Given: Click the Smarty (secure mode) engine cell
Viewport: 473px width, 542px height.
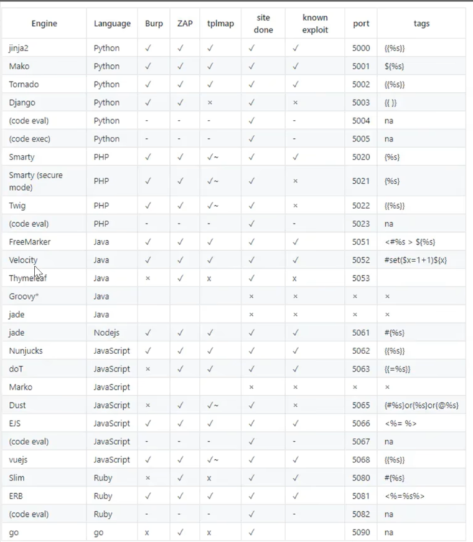Looking at the screenshot, I should pyautogui.click(x=35, y=181).
